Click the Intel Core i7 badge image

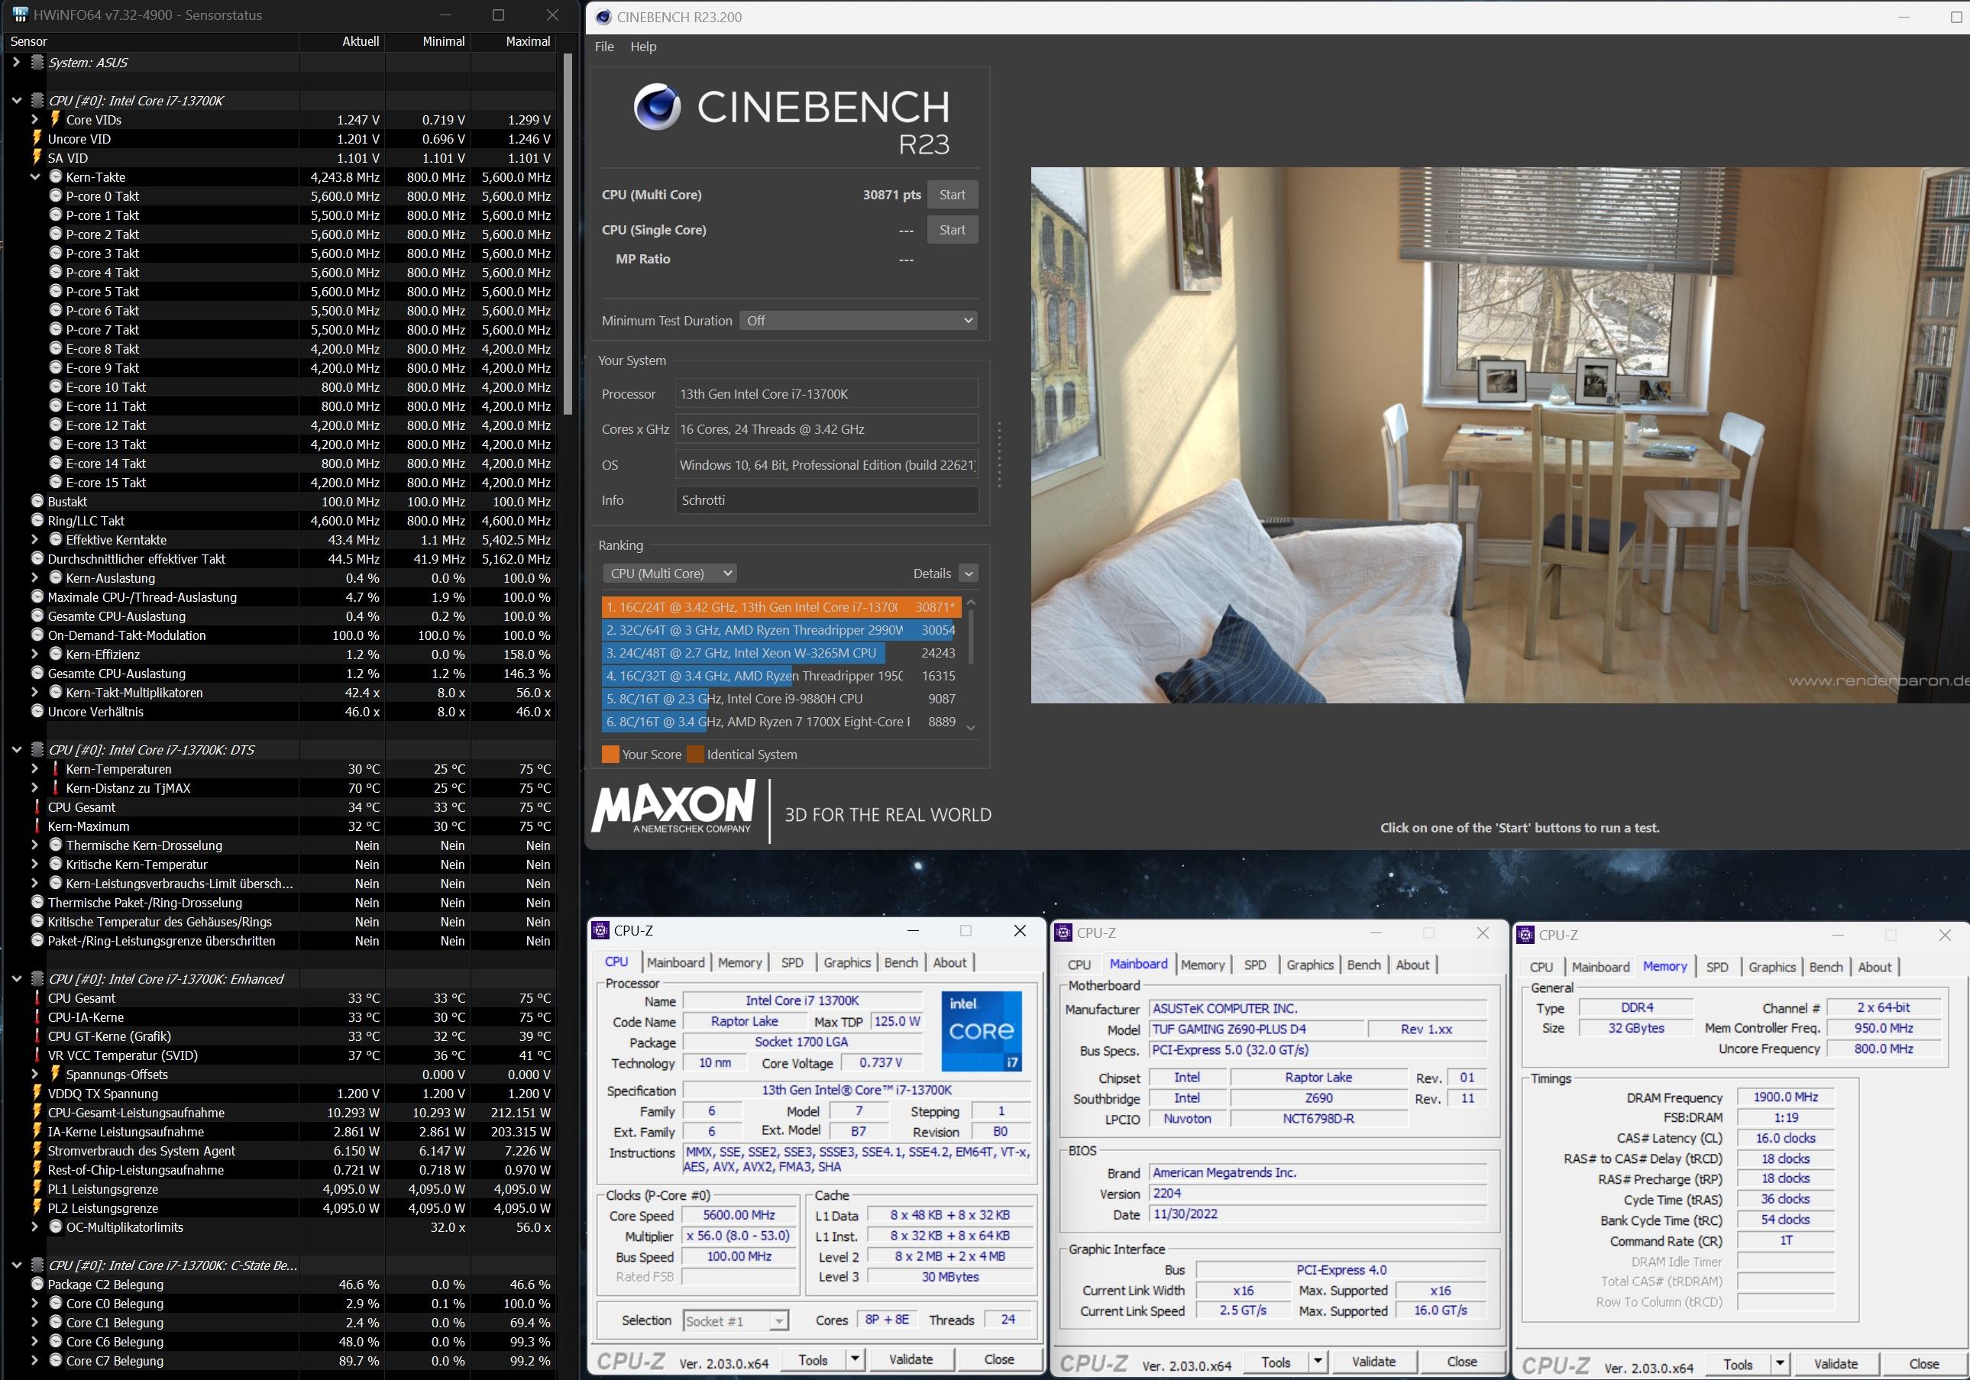click(982, 1030)
